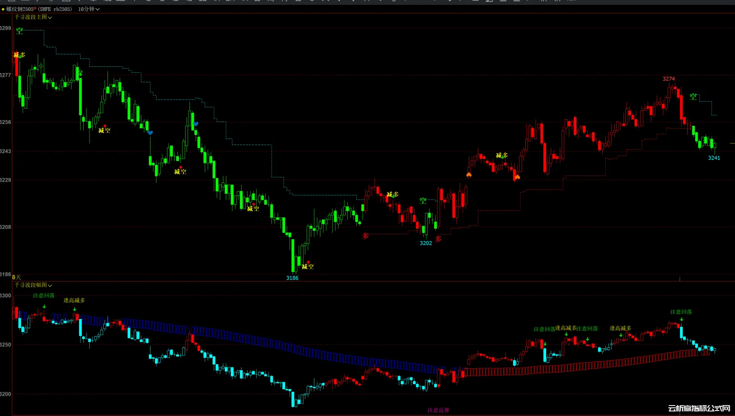Click the yellow 减多 marker at far left
The height and width of the screenshot is (416, 735).
[x=20, y=55]
